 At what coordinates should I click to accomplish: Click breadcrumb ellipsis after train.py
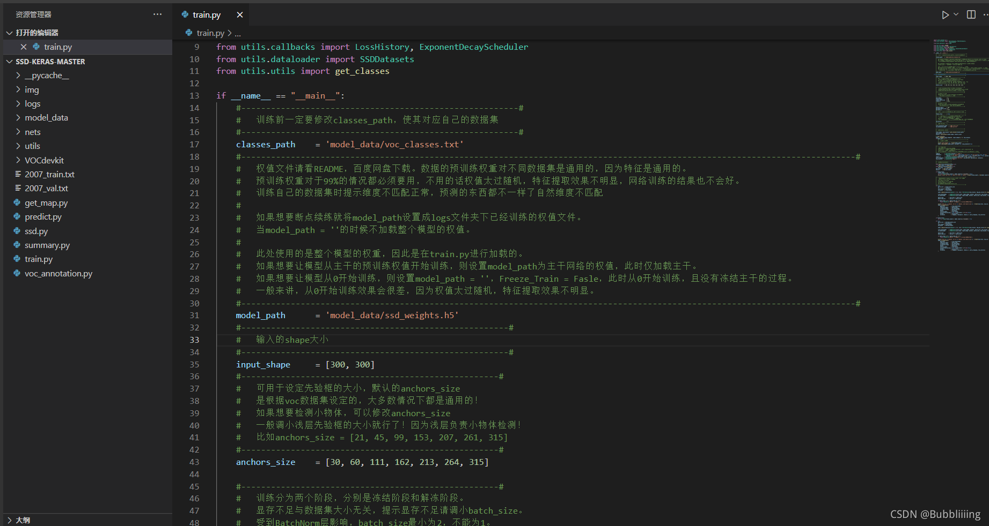pyautogui.click(x=238, y=33)
